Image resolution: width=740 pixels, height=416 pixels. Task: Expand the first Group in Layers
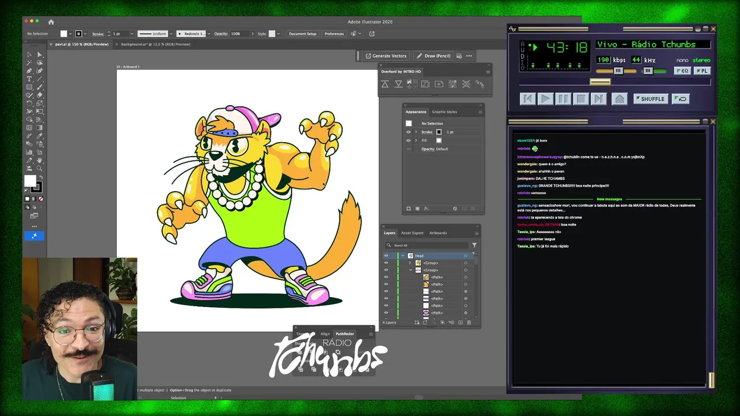pos(410,263)
